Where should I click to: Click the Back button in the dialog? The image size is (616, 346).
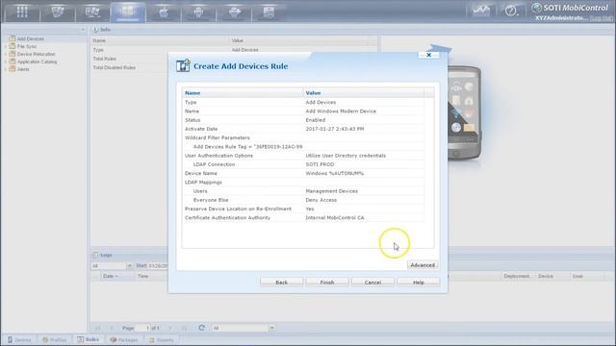point(281,282)
